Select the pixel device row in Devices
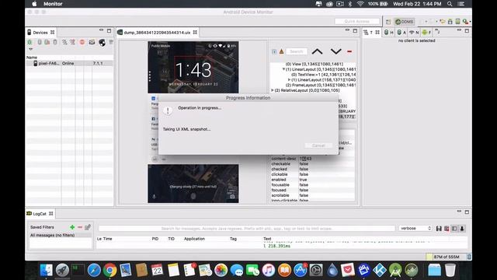Image resolution: width=497 pixels, height=280 pixels. click(69, 64)
